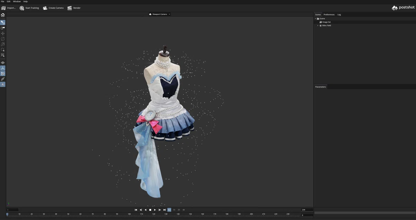Step back one frame
416x220 pixels.
[x=141, y=210]
